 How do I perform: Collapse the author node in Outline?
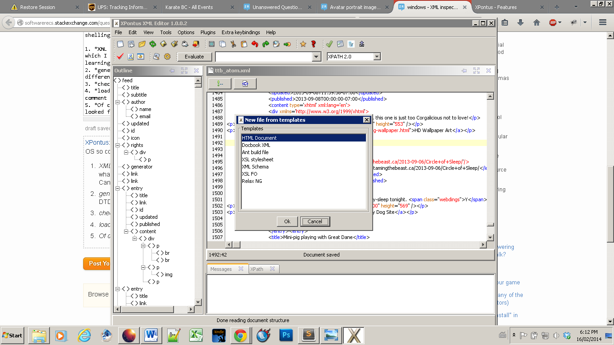pos(117,102)
